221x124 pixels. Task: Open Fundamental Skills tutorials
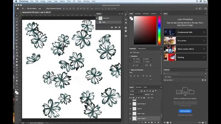(x=185, y=32)
